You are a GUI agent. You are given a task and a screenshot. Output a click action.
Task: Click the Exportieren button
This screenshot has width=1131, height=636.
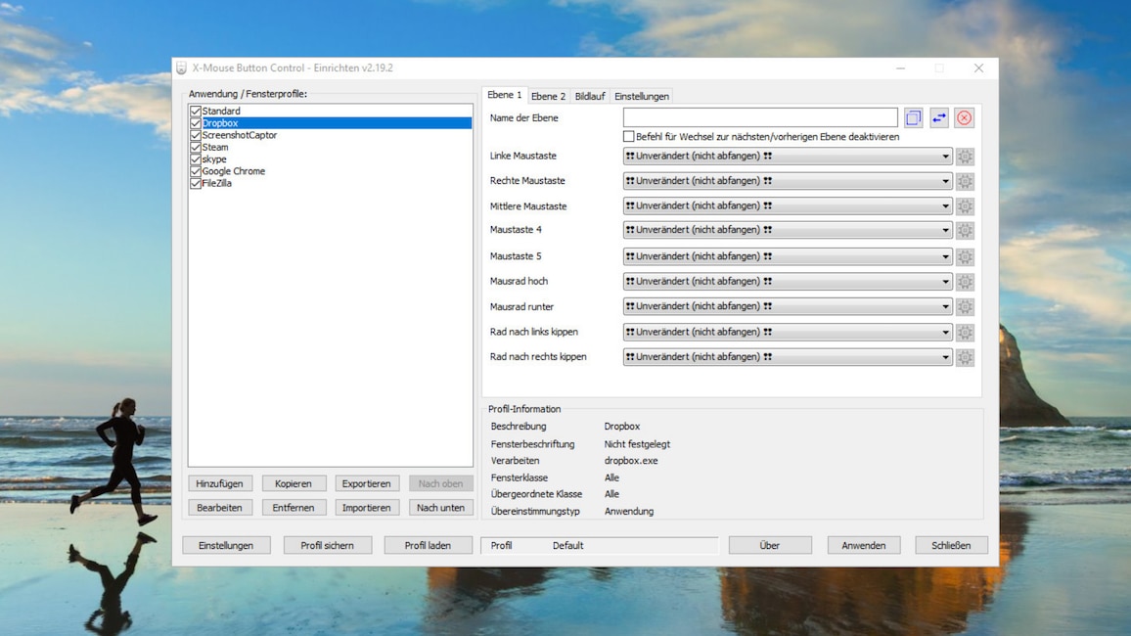367,484
